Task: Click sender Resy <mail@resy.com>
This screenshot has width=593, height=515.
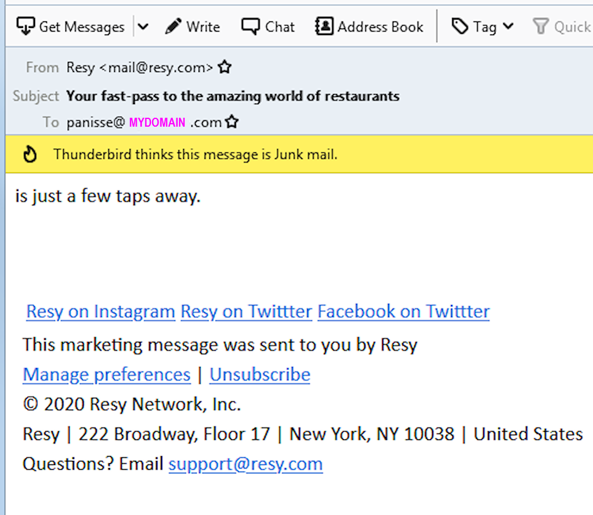Action: point(140,67)
